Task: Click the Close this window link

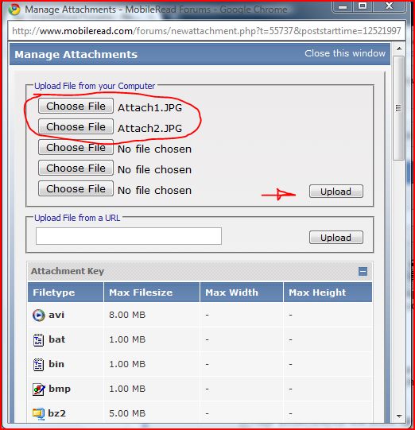Action: click(x=345, y=53)
